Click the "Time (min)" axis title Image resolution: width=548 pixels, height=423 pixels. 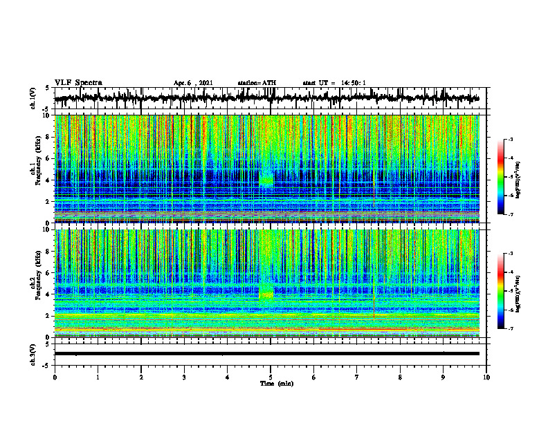click(x=277, y=384)
